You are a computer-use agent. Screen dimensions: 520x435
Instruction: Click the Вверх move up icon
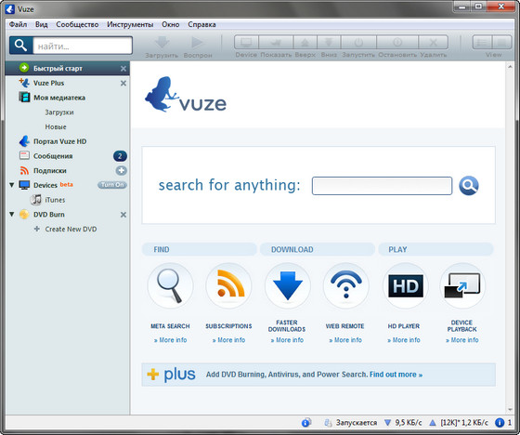[x=305, y=43]
